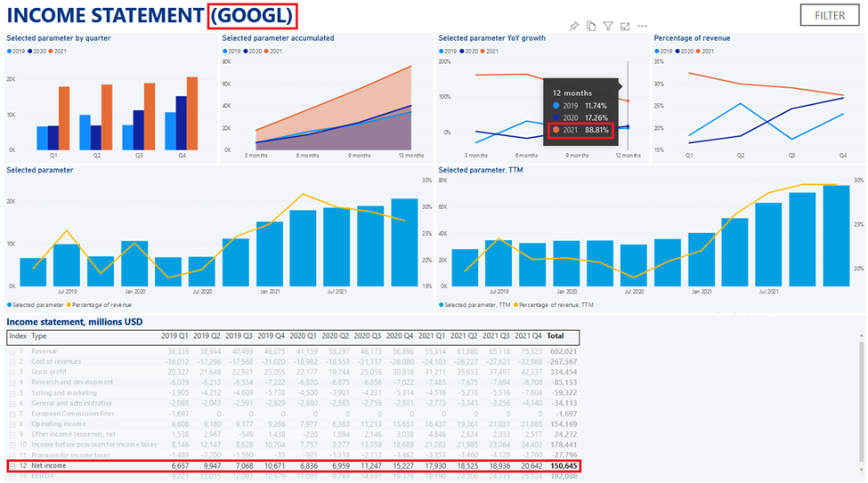The width and height of the screenshot is (868, 483).
Task: Open the filter funnel icon on visual
Action: [608, 27]
